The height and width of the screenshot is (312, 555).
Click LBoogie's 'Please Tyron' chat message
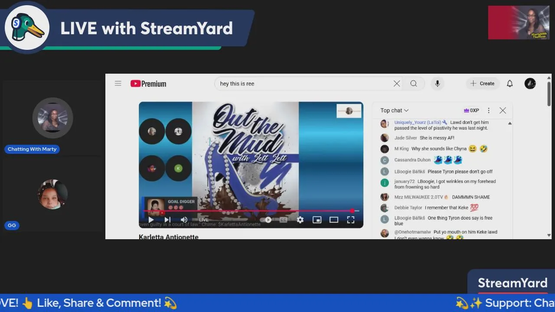coord(460,172)
